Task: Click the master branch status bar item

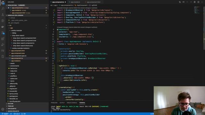Action: (x=5, y=114)
